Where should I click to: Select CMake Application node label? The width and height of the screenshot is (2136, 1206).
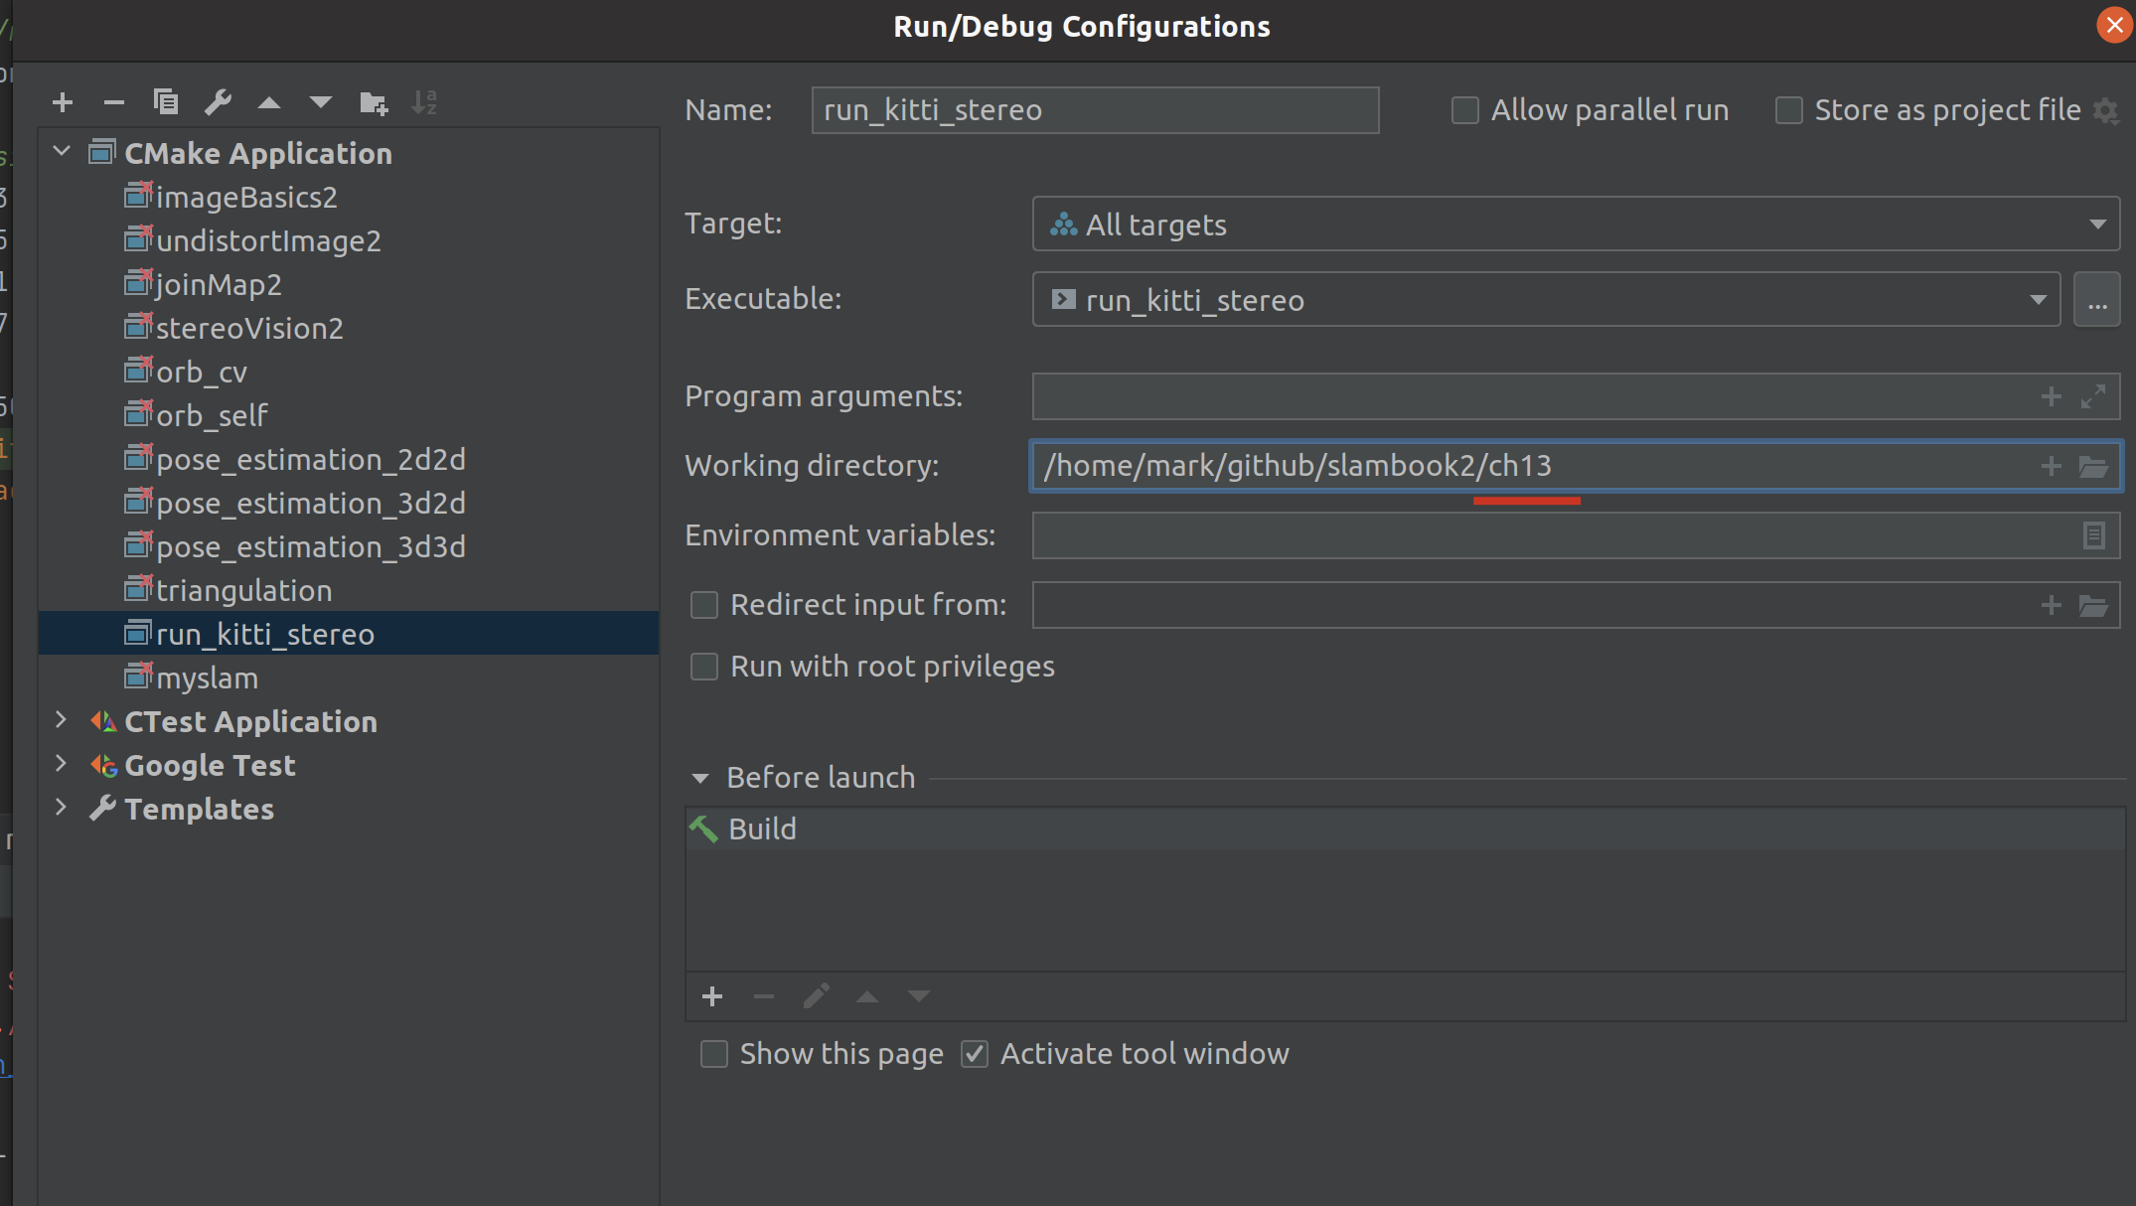tap(258, 154)
